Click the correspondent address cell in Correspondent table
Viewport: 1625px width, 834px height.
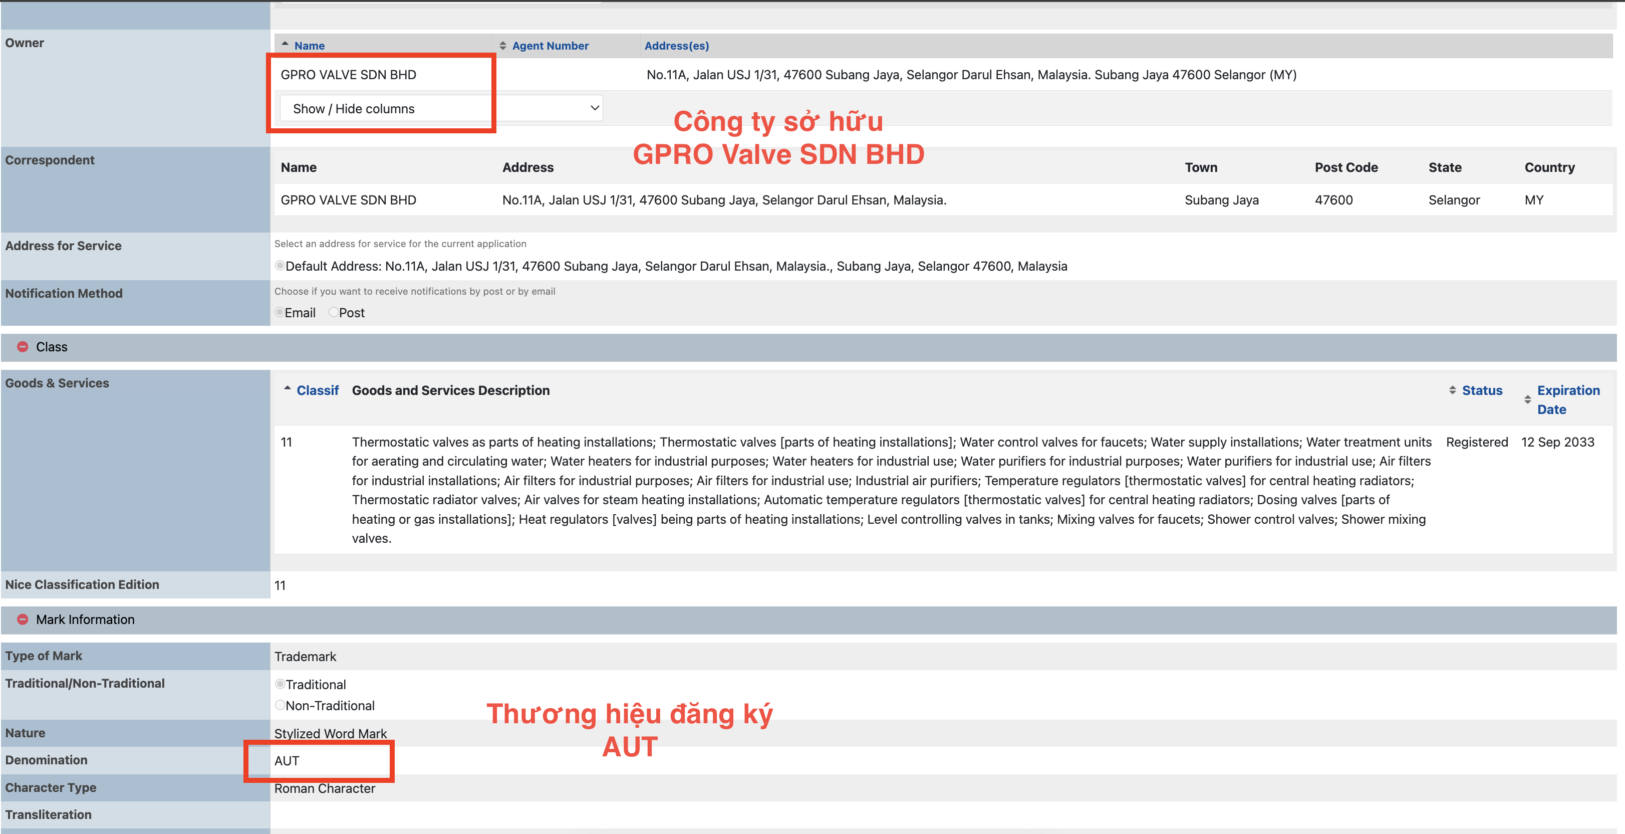pos(724,200)
